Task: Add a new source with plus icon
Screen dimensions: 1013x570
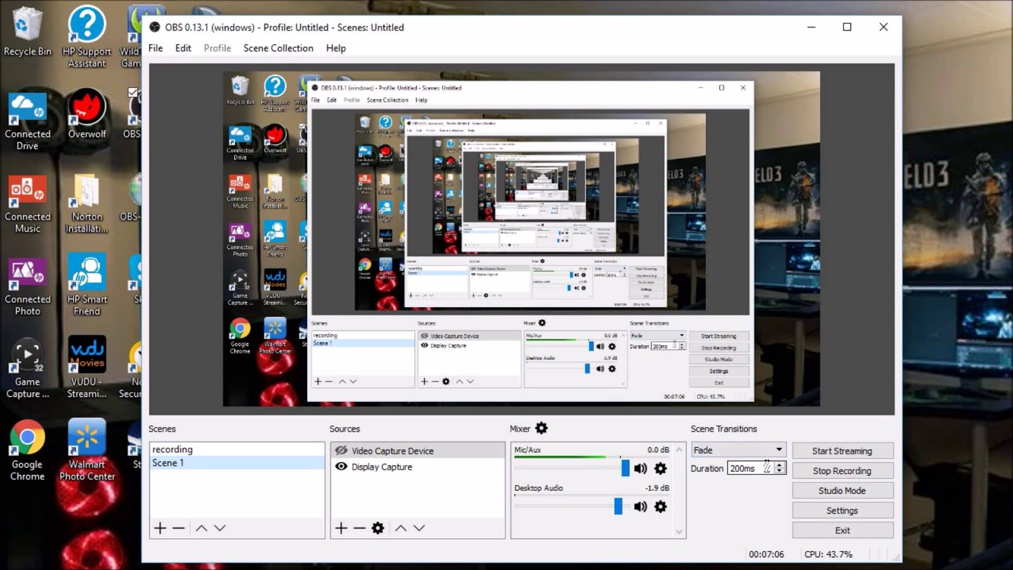Action: point(341,528)
